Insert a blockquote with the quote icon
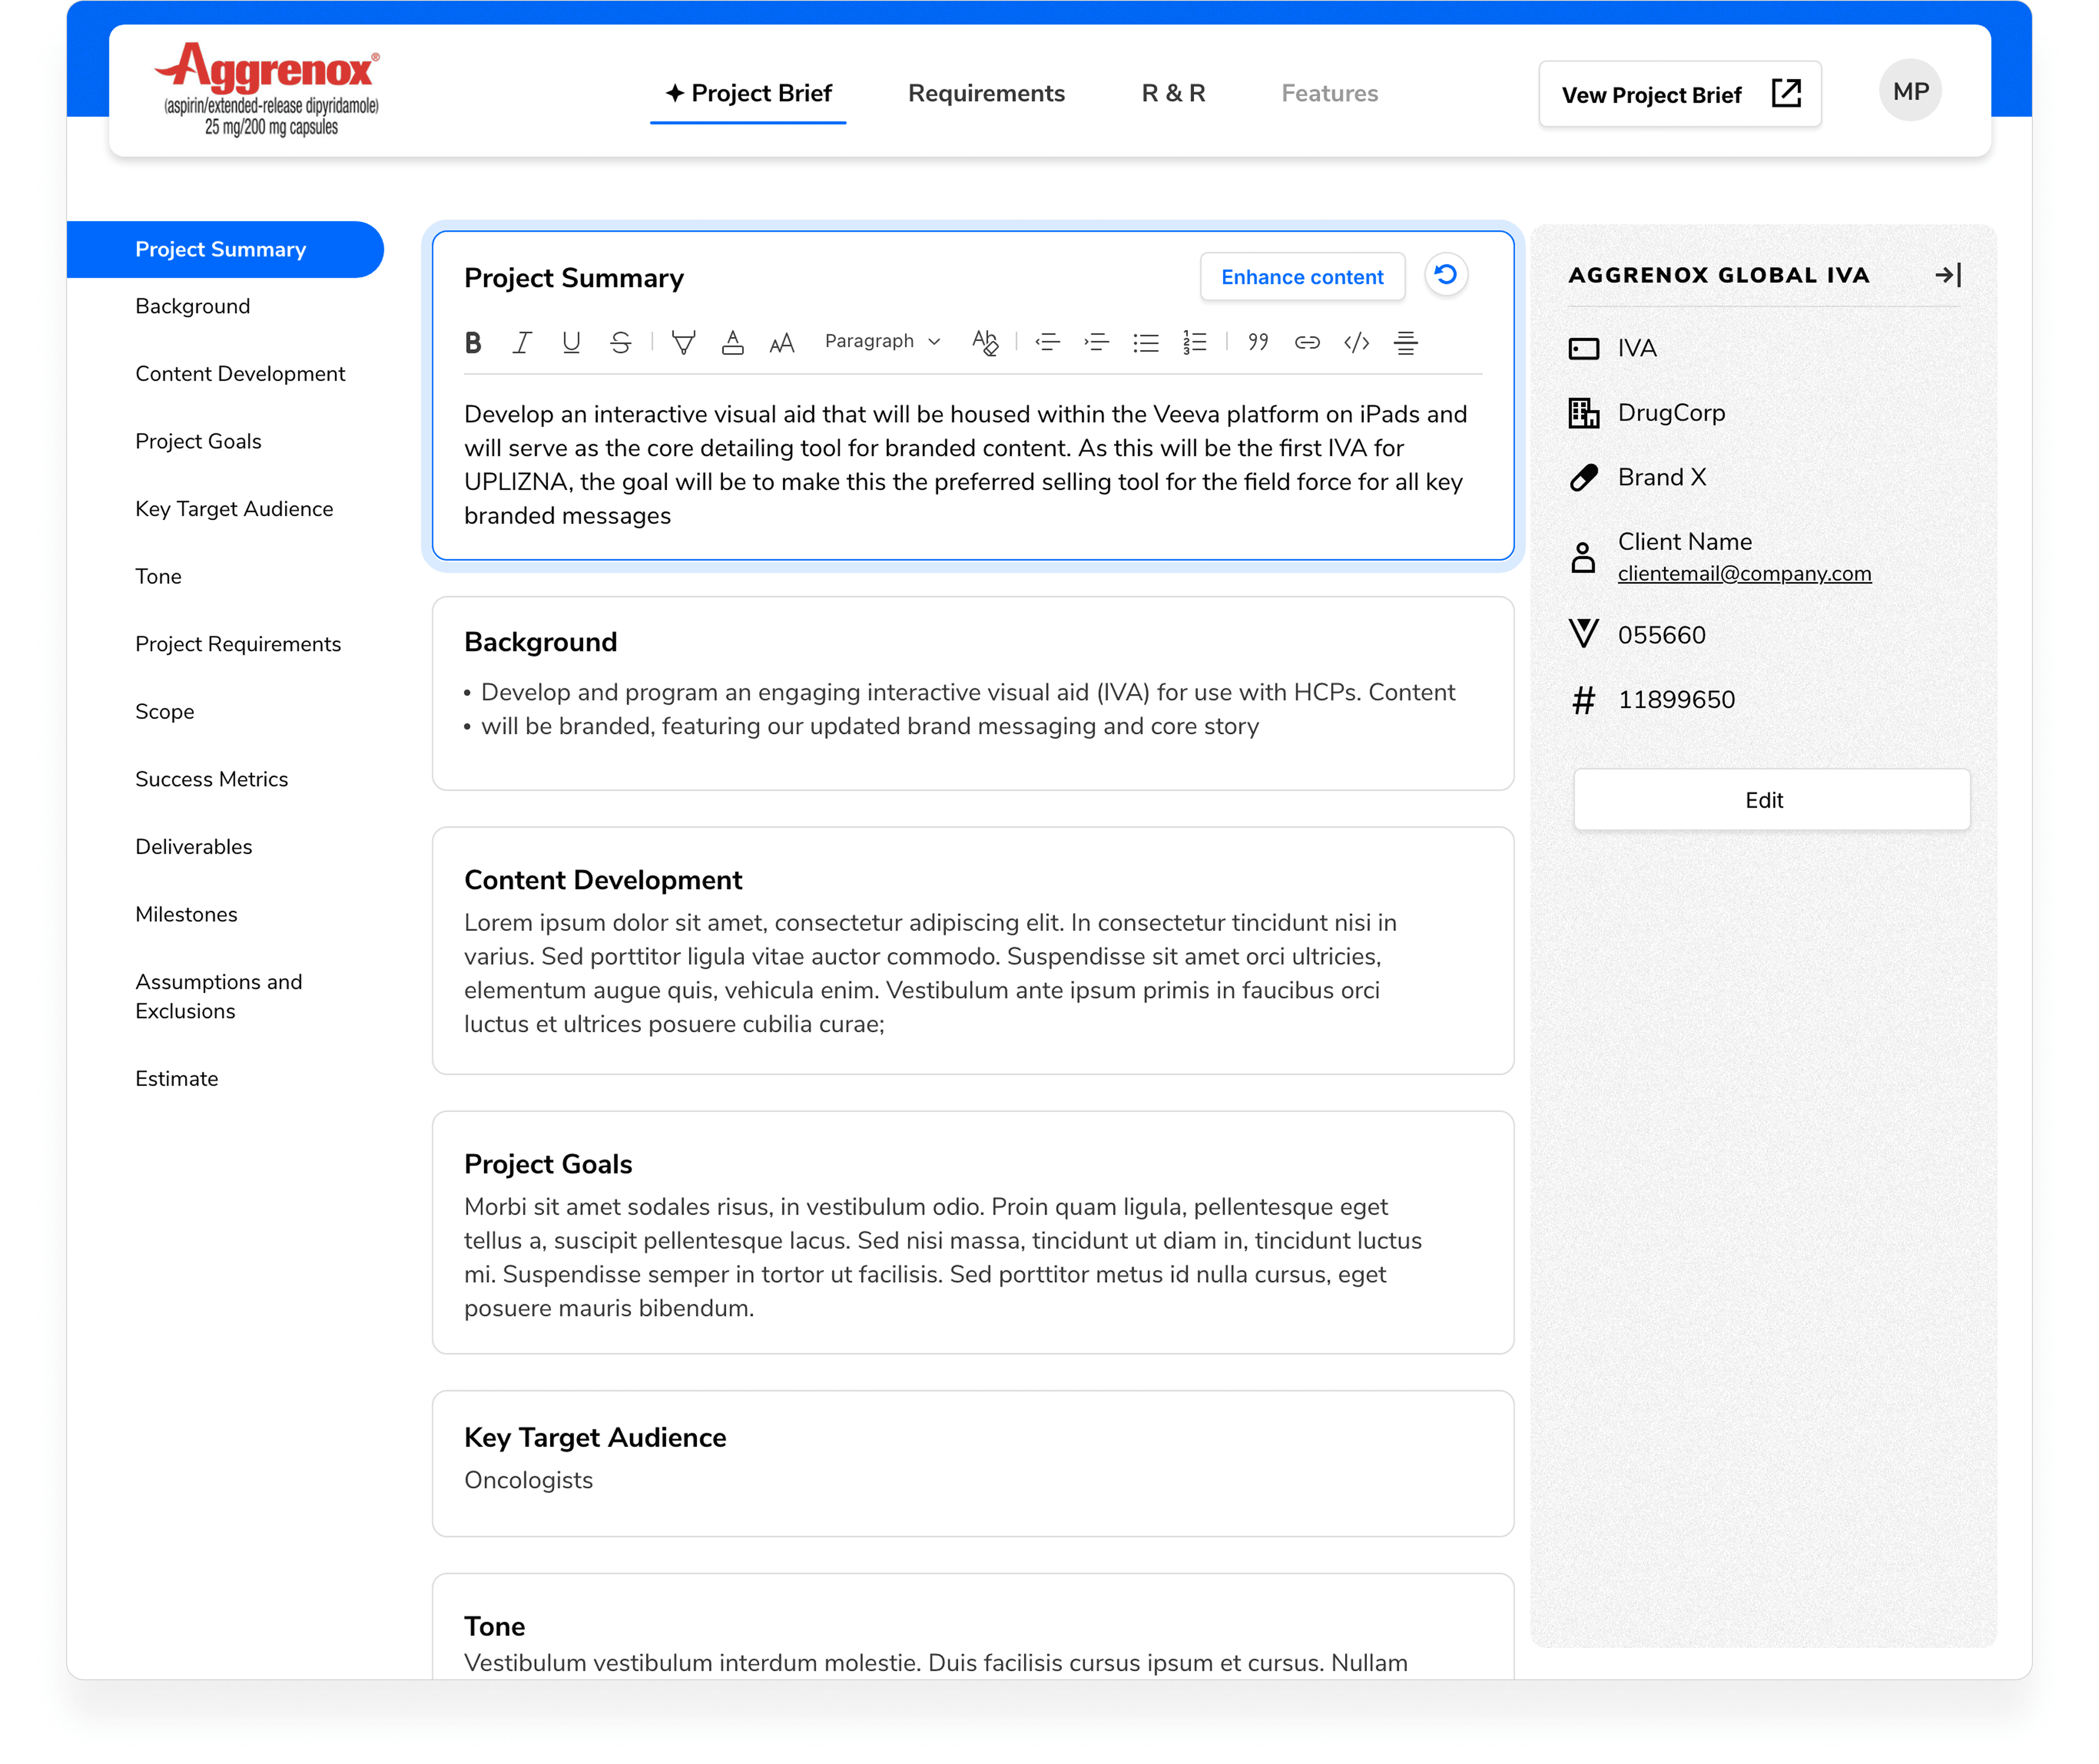This screenshot has height=1764, width=2099. (1258, 343)
